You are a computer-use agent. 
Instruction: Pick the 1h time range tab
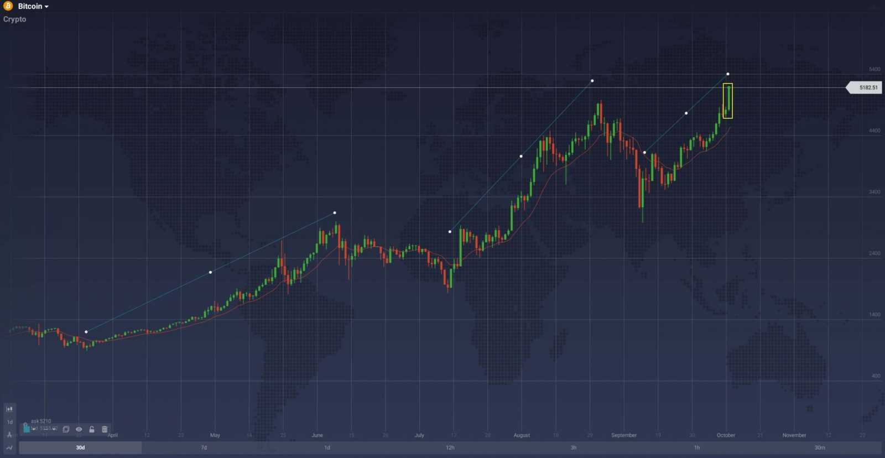coord(697,447)
